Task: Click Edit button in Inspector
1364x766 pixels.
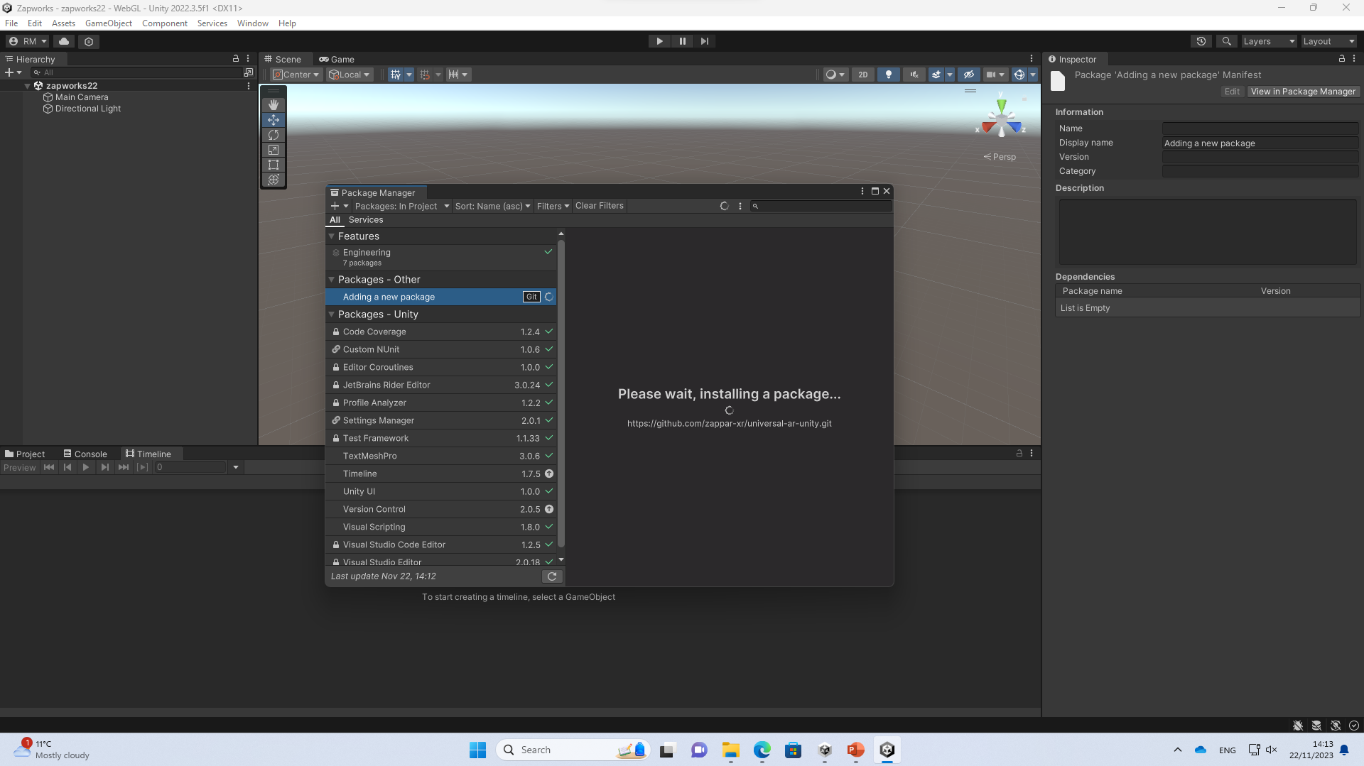Action: pos(1232,92)
